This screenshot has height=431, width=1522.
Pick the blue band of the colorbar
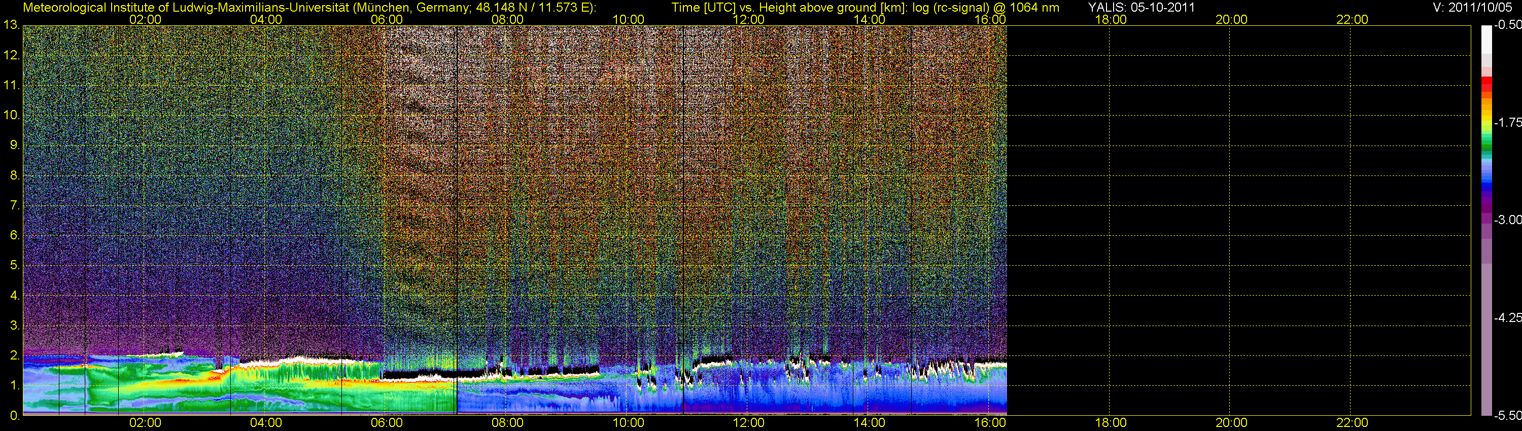coord(1486,186)
